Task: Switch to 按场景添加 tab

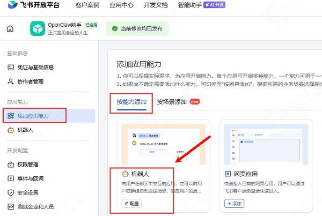Action: click(172, 101)
